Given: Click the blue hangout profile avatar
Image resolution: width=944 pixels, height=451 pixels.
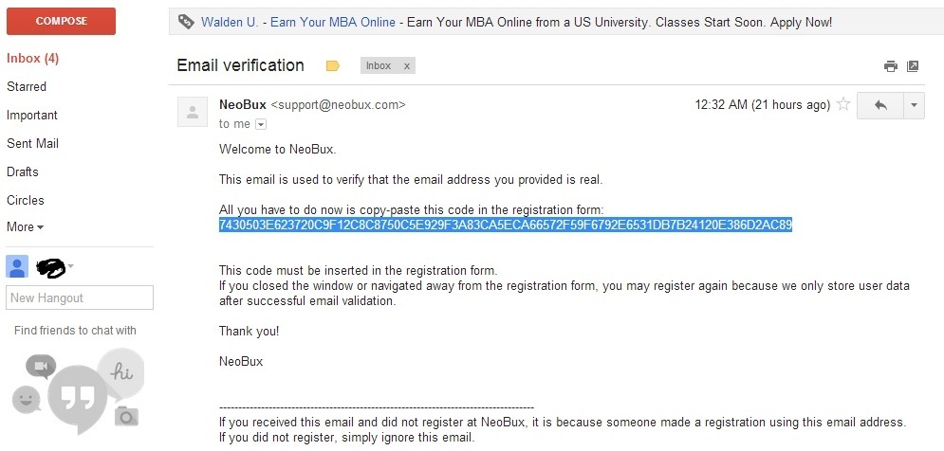Looking at the screenshot, I should [17, 266].
